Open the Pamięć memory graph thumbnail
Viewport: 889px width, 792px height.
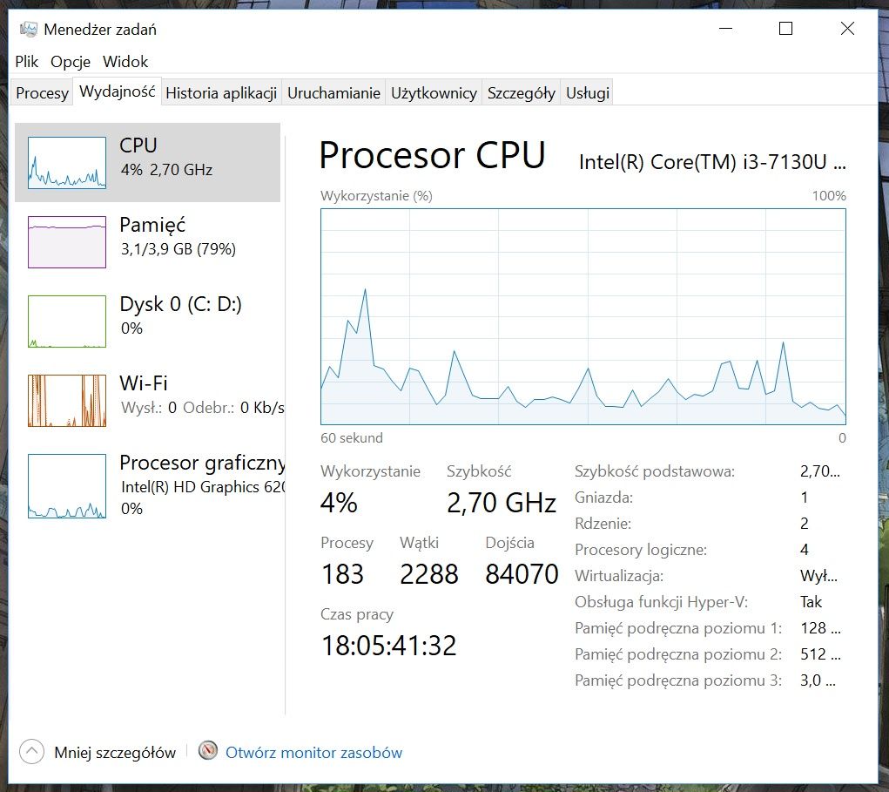[x=67, y=241]
